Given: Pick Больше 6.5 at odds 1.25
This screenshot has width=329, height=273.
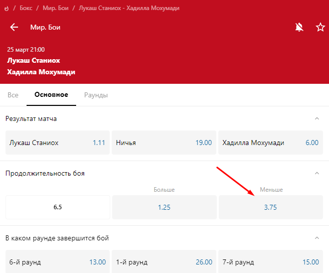Looking at the screenshot, I should [x=164, y=207].
